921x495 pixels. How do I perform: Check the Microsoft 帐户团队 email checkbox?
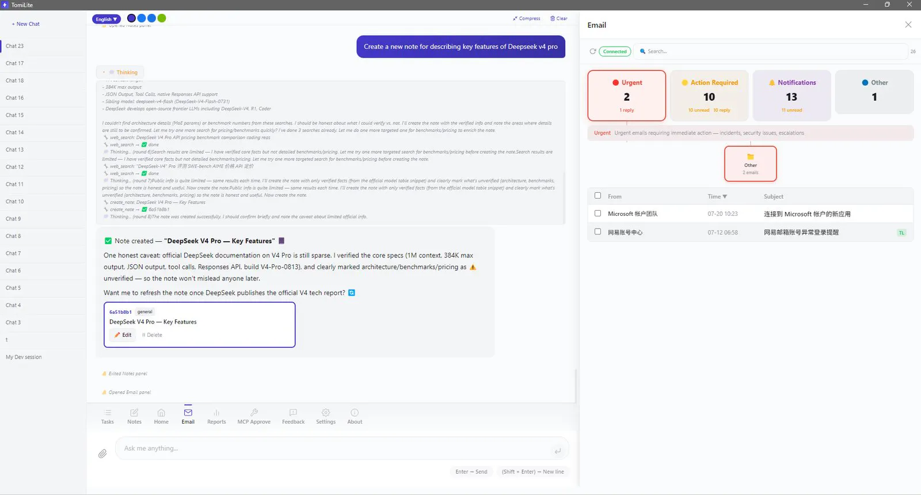(x=597, y=213)
